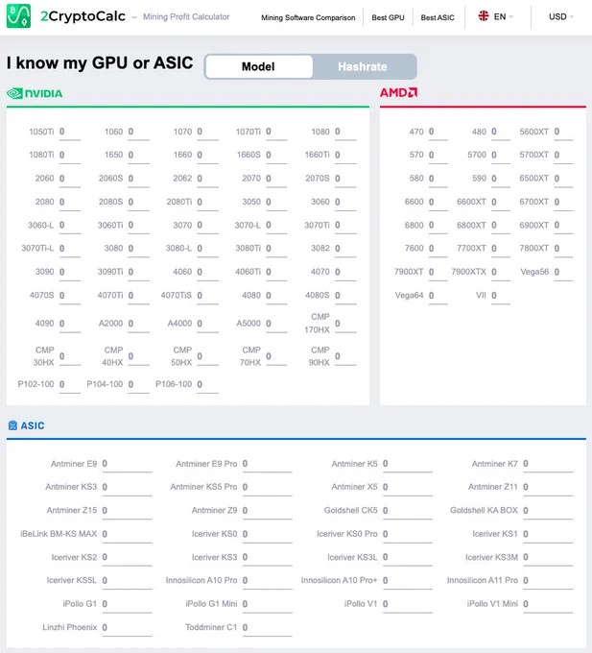Viewport: 592px width, 653px height.
Task: Click the Linzhi Phoenix quantity field
Action: (127, 628)
